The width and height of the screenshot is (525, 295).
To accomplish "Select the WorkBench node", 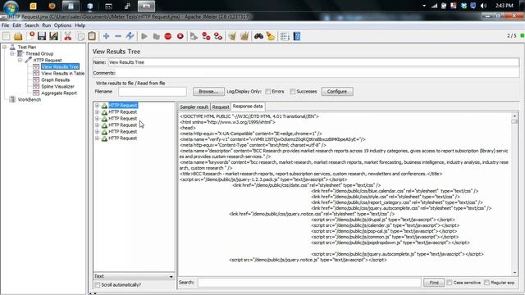I will pyautogui.click(x=30, y=100).
